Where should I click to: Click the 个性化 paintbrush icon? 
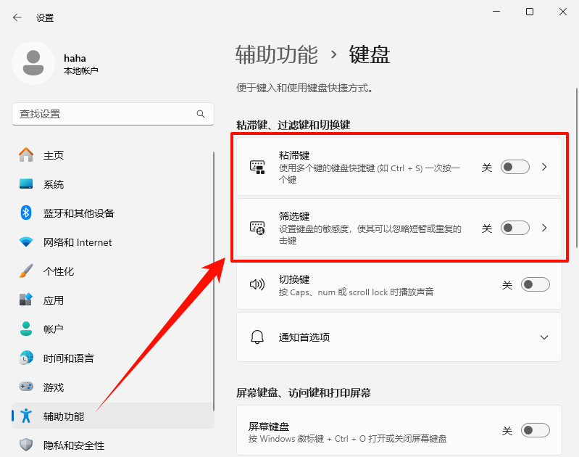click(x=26, y=271)
